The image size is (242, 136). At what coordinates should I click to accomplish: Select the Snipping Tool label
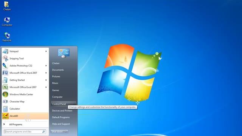[17, 59]
